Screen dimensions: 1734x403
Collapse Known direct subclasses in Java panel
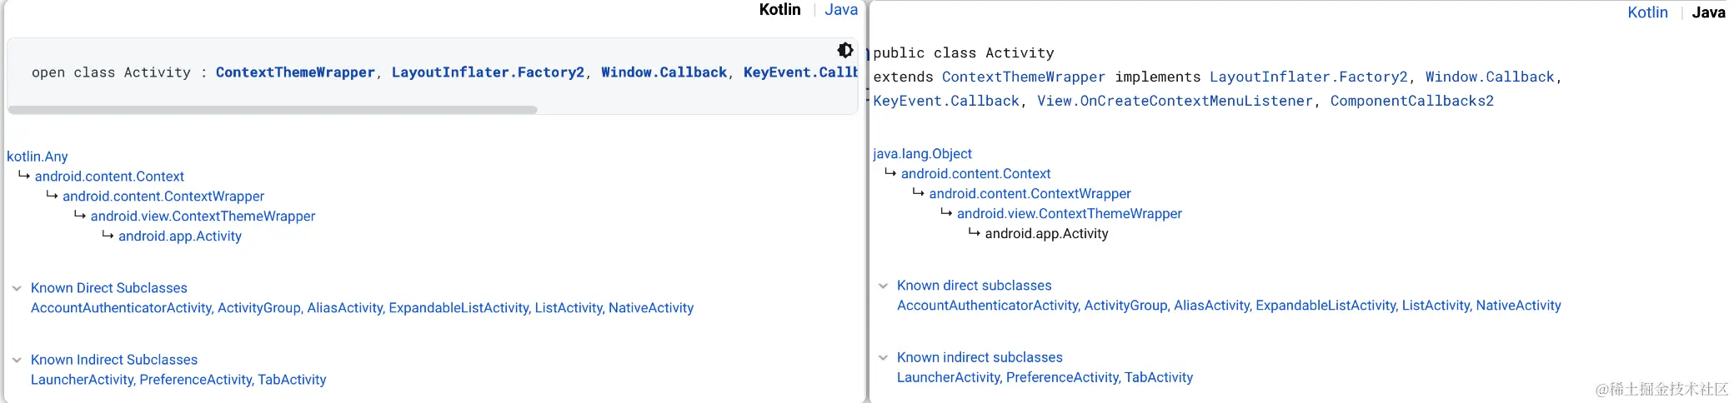(884, 286)
